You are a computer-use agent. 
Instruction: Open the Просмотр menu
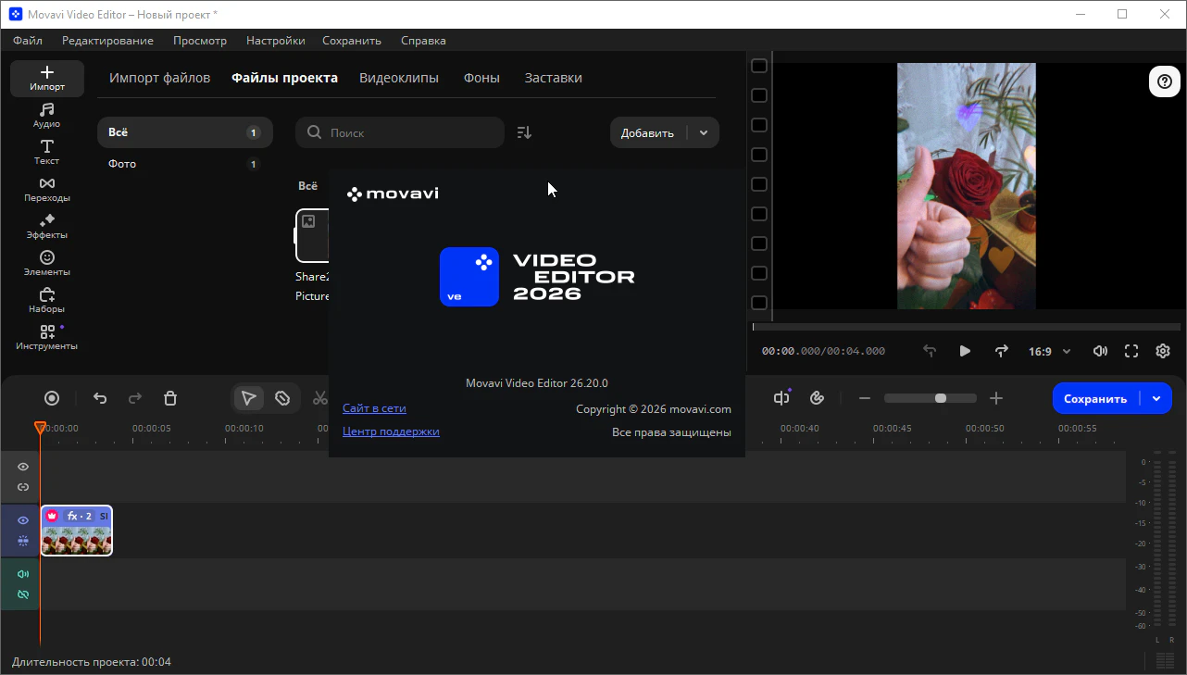tap(200, 41)
